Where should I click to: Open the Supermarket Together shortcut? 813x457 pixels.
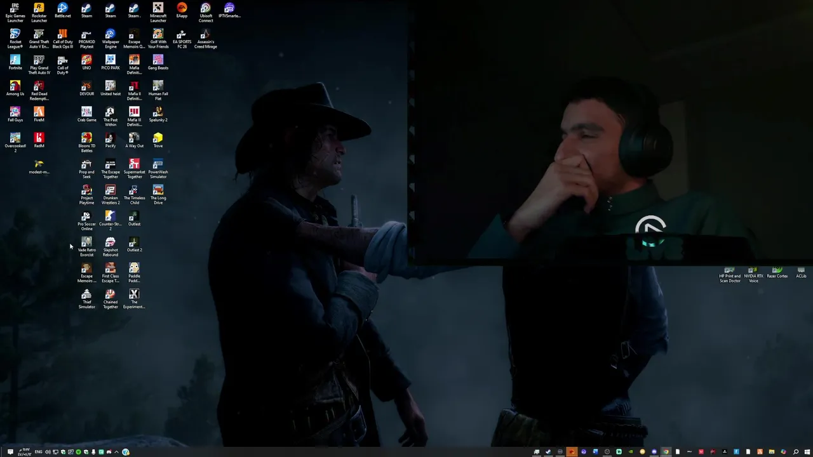(134, 168)
